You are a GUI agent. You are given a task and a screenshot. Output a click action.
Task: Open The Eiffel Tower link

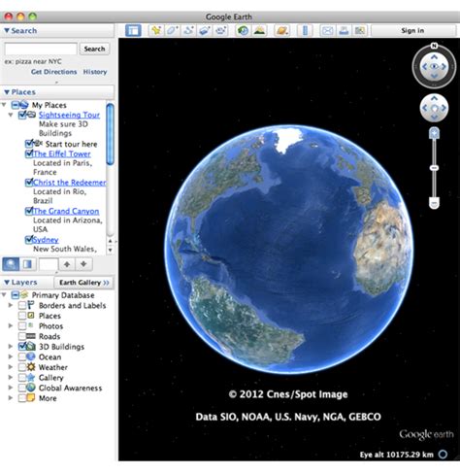pyautogui.click(x=62, y=154)
